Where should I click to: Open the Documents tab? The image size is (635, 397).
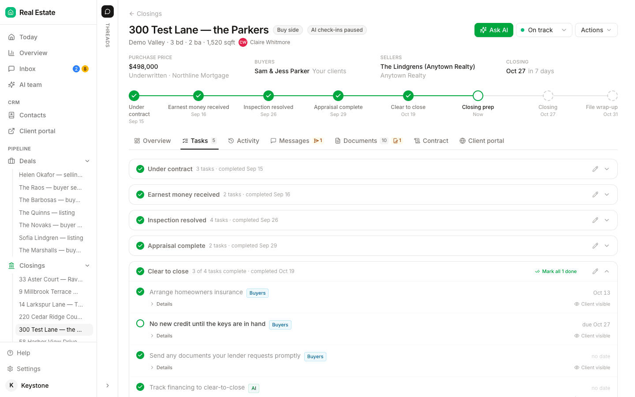click(368, 141)
